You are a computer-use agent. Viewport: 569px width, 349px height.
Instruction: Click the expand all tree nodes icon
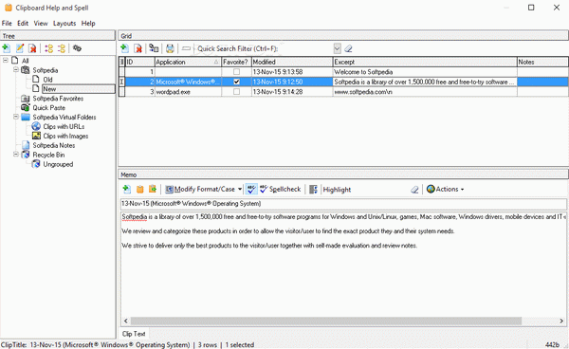click(x=49, y=48)
